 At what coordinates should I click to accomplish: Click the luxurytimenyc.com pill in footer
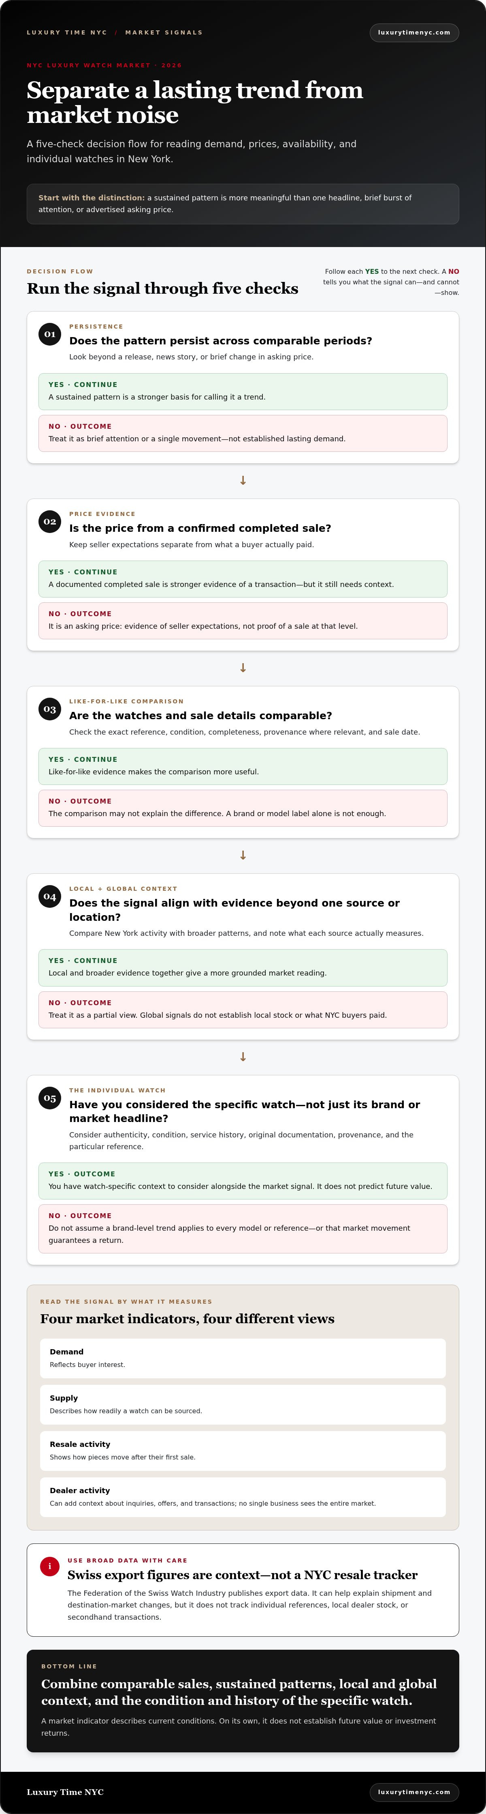coord(414,1792)
